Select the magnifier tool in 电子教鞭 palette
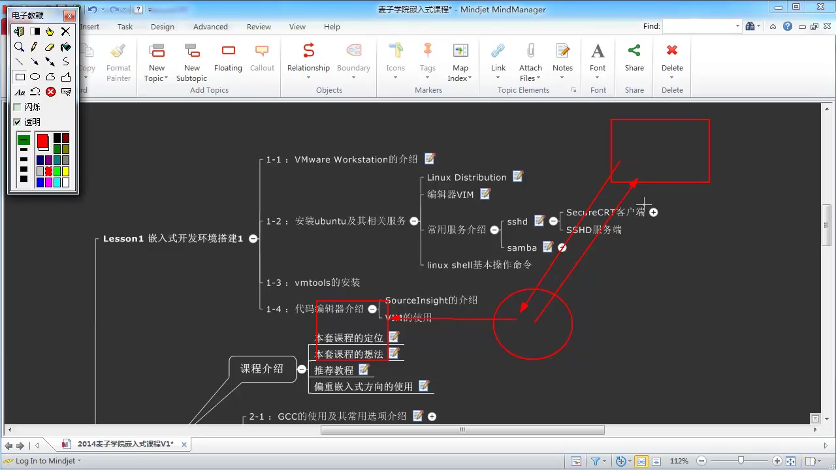The width and height of the screenshot is (836, 470). coord(20,47)
